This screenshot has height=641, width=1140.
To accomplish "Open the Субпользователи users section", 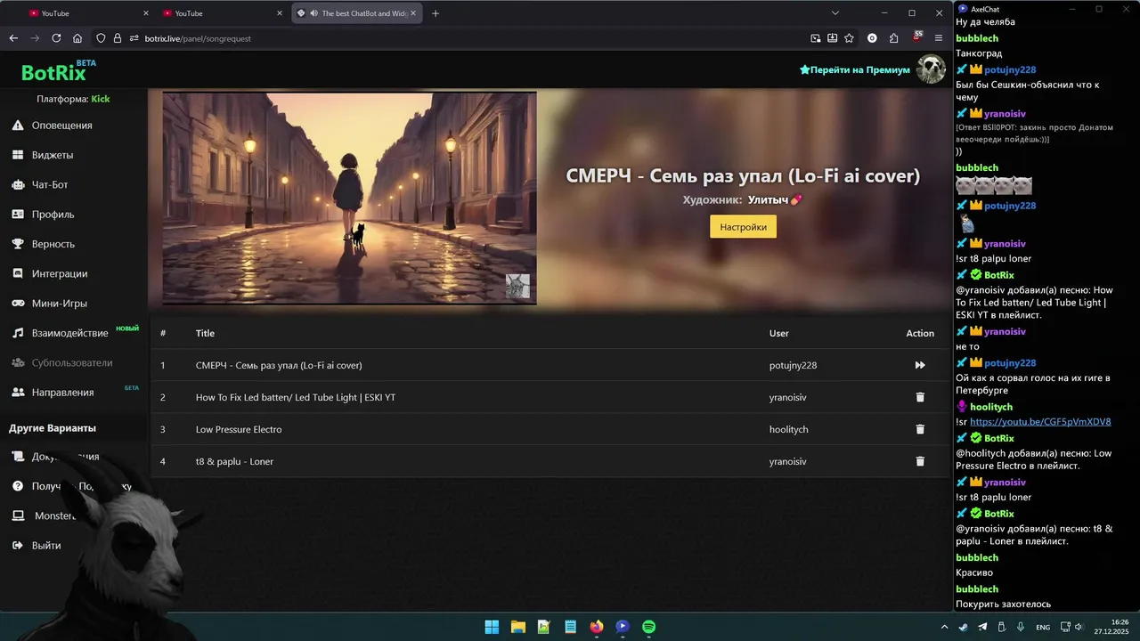I will pos(61,363).
